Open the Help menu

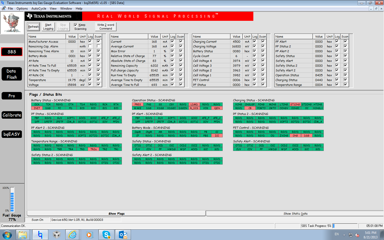[79, 9]
